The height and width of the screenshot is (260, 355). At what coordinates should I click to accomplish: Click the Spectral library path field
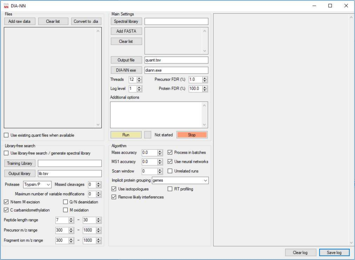[x=176, y=21]
